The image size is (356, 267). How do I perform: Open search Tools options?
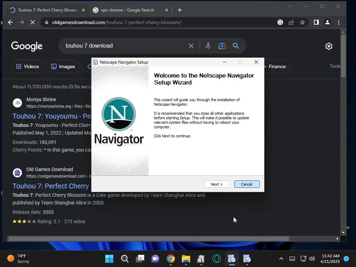(x=335, y=66)
